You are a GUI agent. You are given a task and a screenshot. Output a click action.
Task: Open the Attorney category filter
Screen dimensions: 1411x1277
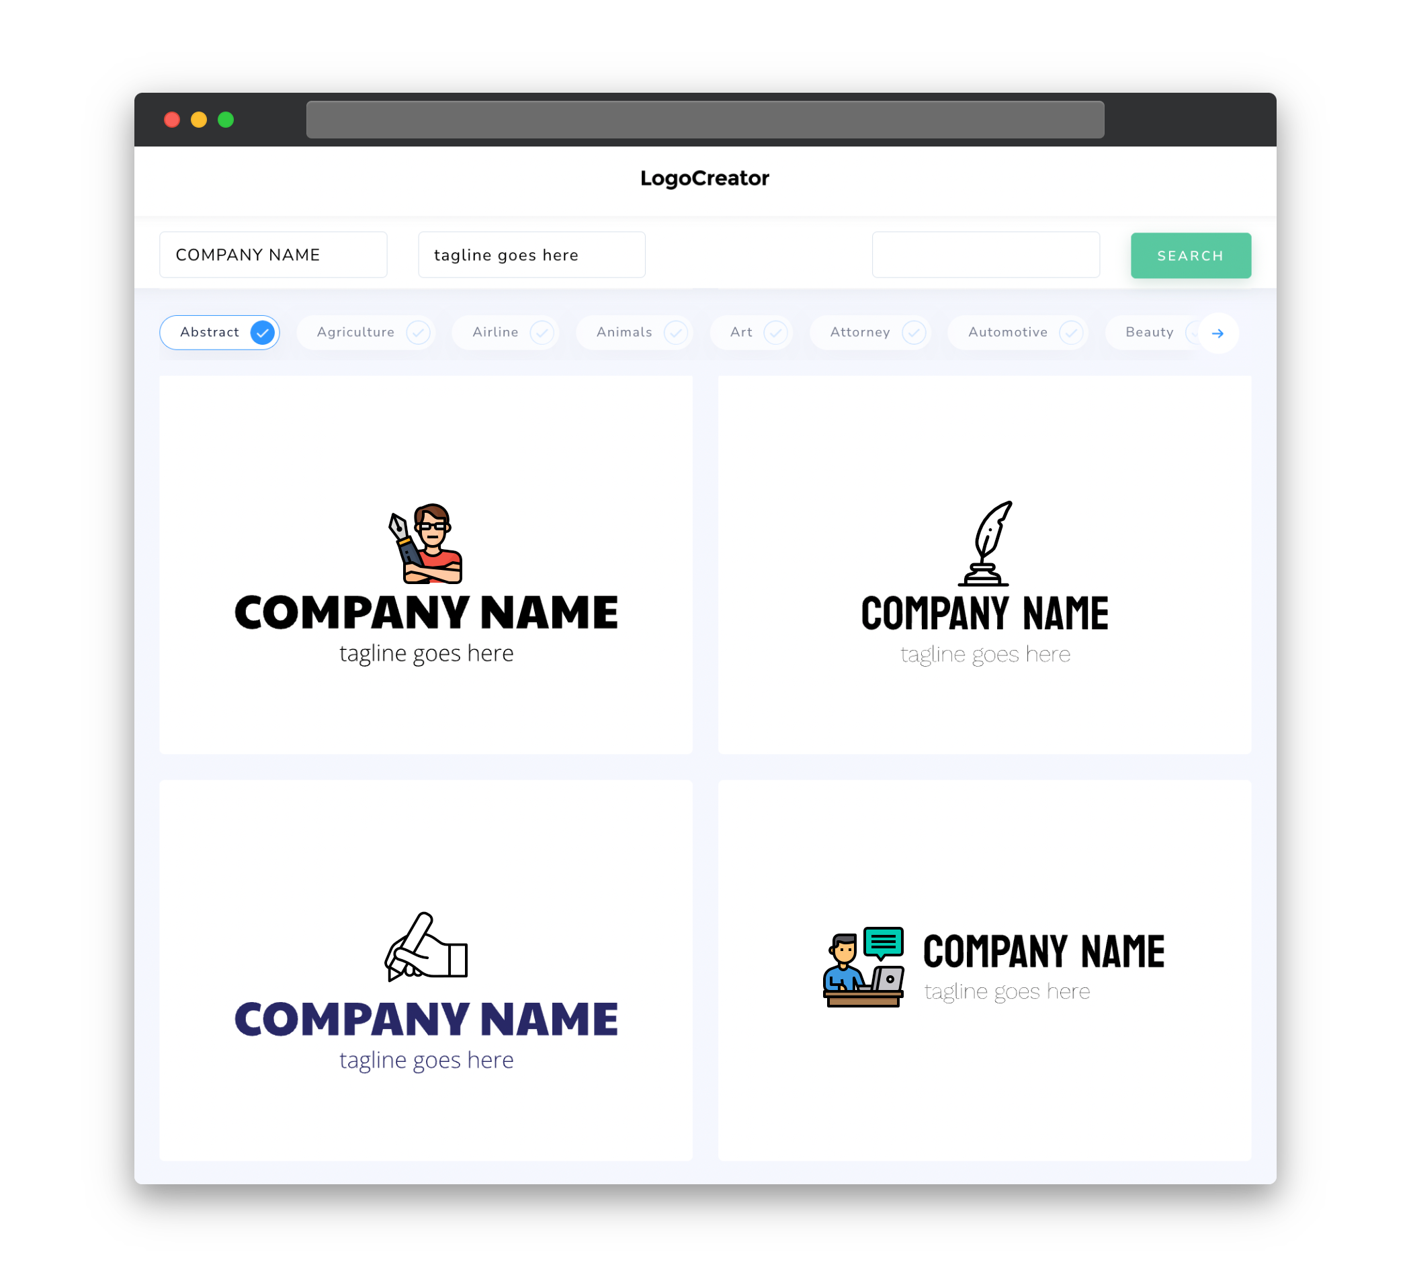(873, 333)
